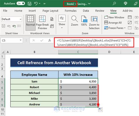Select Normal workbook view

click(x=30, y=23)
